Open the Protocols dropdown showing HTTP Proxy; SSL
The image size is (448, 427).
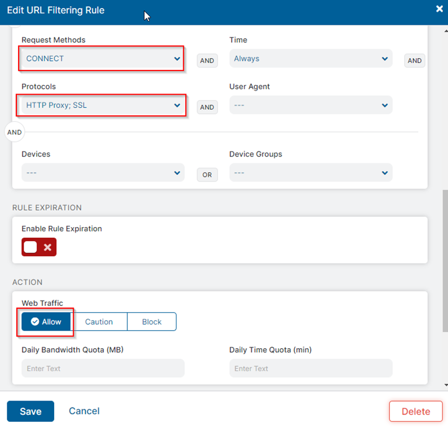pos(103,105)
